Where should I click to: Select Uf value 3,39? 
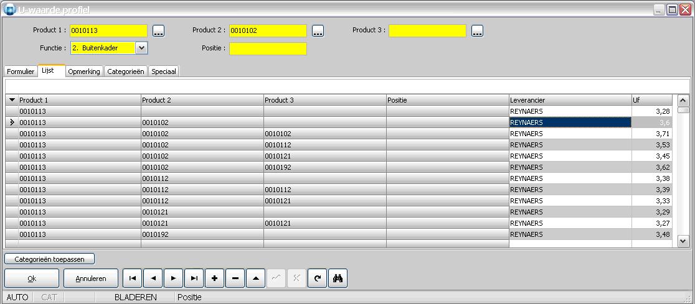tap(652, 190)
